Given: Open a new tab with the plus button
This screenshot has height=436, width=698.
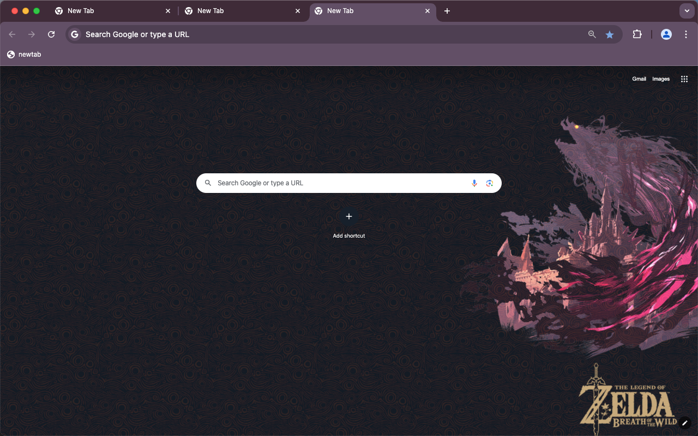Looking at the screenshot, I should (x=447, y=11).
